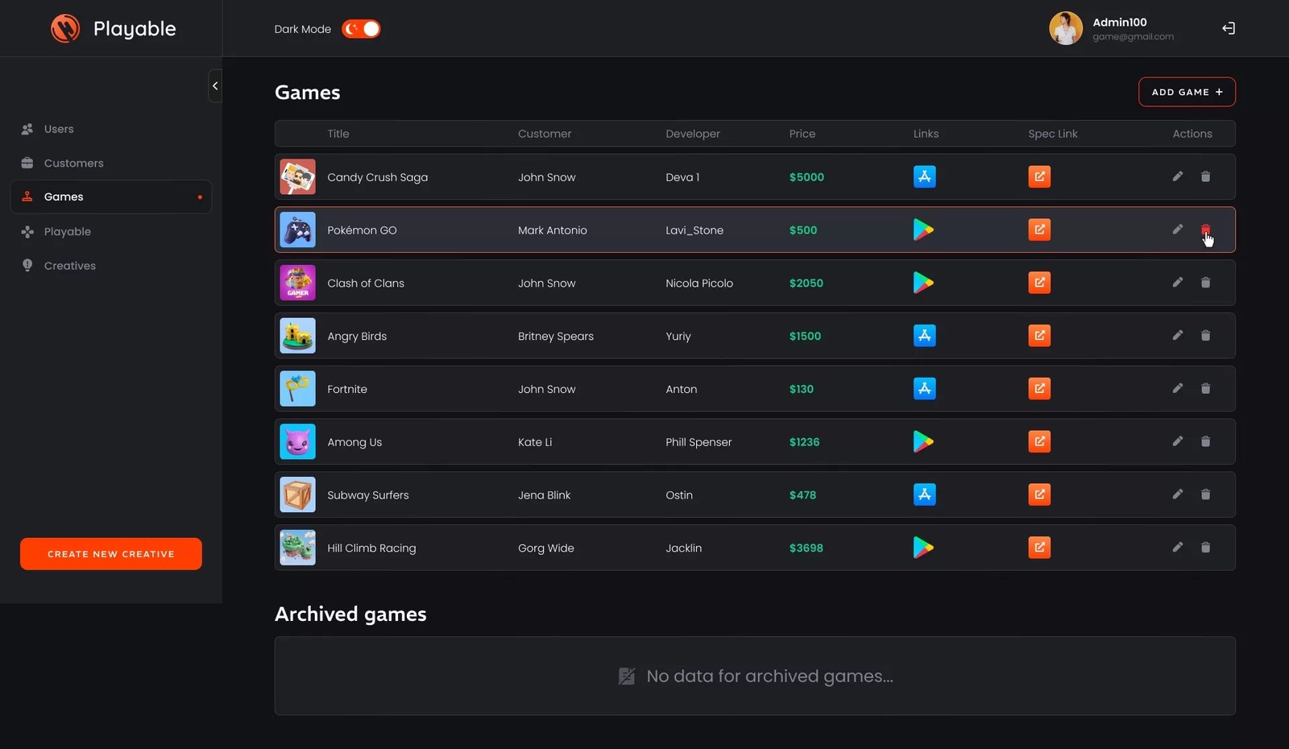Open the Playable sidebar item
The width and height of the screenshot is (1289, 749).
point(67,232)
